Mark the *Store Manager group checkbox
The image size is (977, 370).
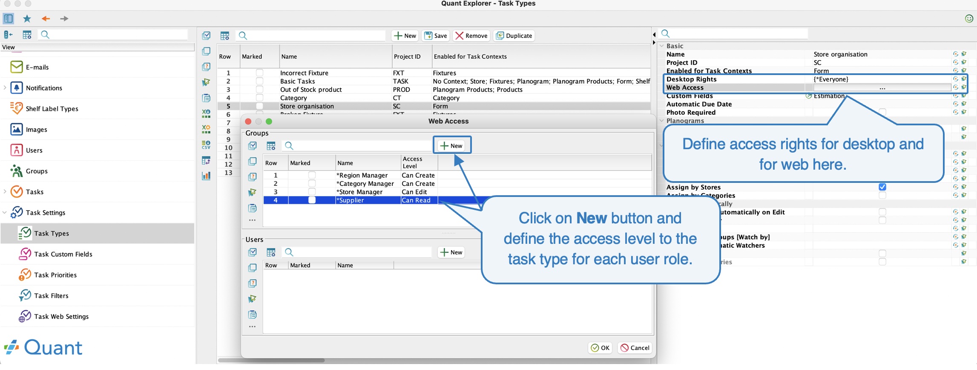click(312, 192)
